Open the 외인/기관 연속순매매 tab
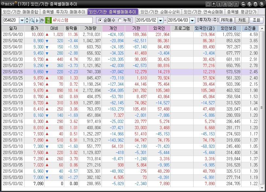Image resolution: width=266 pixels, height=192 pixels. click(x=203, y=12)
